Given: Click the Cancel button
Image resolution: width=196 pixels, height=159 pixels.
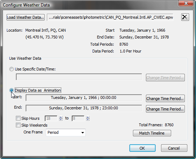Looking at the screenshot, I should [174, 148].
